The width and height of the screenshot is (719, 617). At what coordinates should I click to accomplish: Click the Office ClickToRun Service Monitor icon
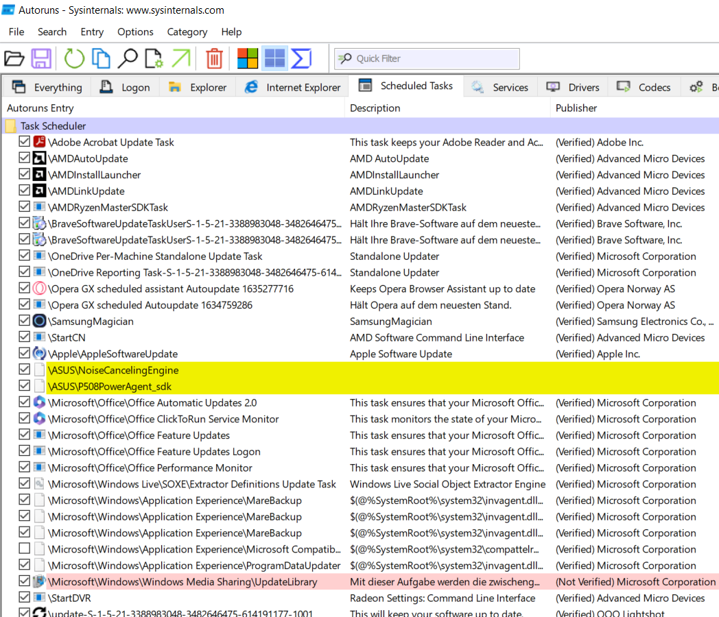click(x=39, y=419)
